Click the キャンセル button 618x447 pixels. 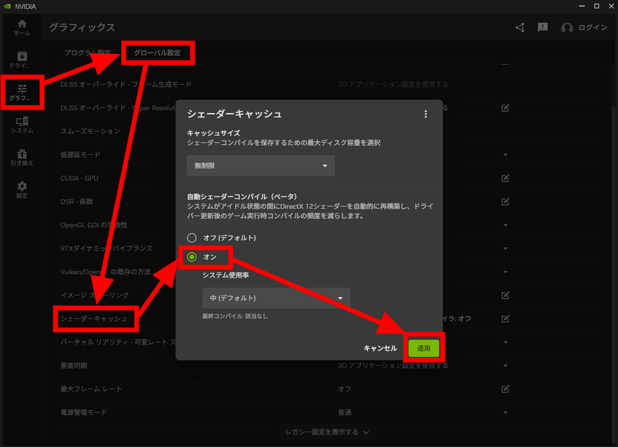point(380,348)
